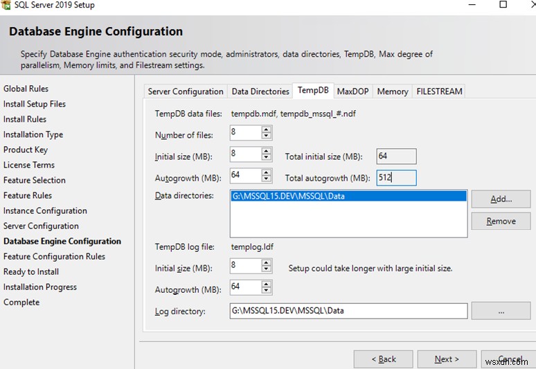This screenshot has height=369, width=536.
Task: Decrease Number of files with down arrow
Action: (267, 136)
